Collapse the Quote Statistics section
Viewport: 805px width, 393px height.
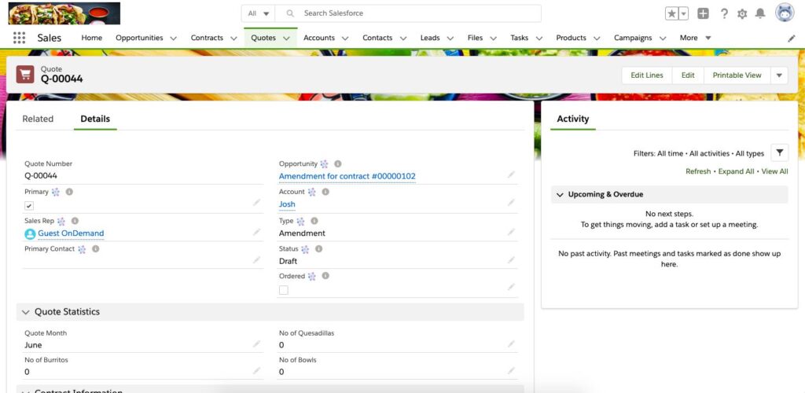(x=26, y=312)
